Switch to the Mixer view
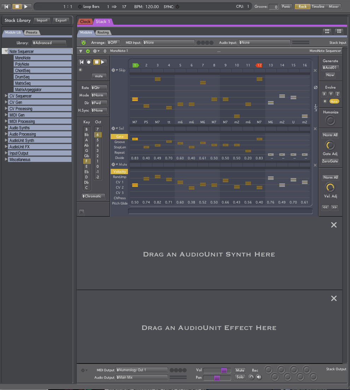 pyautogui.click(x=334, y=7)
